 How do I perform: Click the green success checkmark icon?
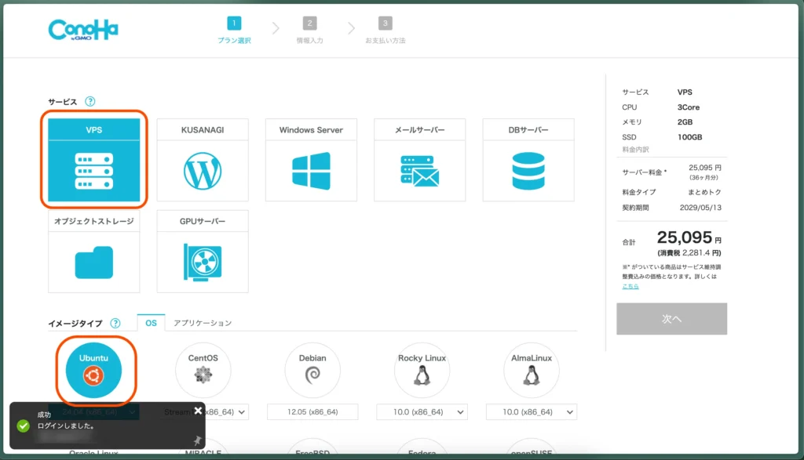(x=23, y=426)
